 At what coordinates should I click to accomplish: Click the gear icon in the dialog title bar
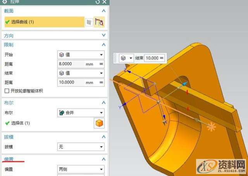click(x=5, y=2)
